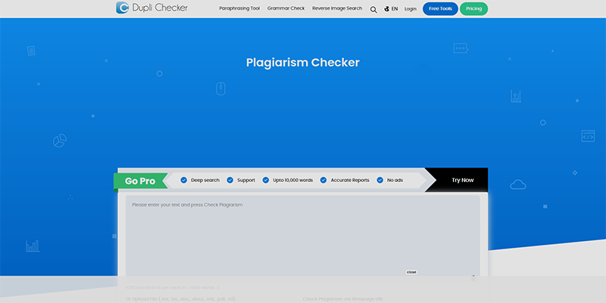Click the Dupli Checker logo icon
The image size is (606, 303).
[x=124, y=8]
